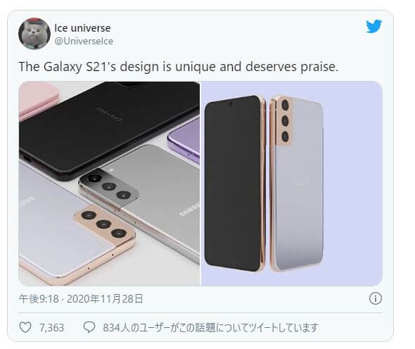Open right image with lavender background
This screenshot has height=349, width=415.
292,184
